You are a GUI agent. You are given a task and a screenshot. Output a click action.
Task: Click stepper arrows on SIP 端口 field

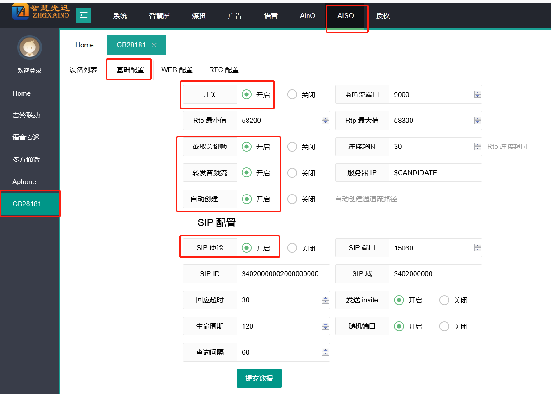(x=477, y=248)
